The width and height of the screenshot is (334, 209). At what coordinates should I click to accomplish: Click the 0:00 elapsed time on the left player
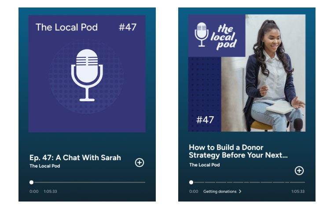coord(34,191)
